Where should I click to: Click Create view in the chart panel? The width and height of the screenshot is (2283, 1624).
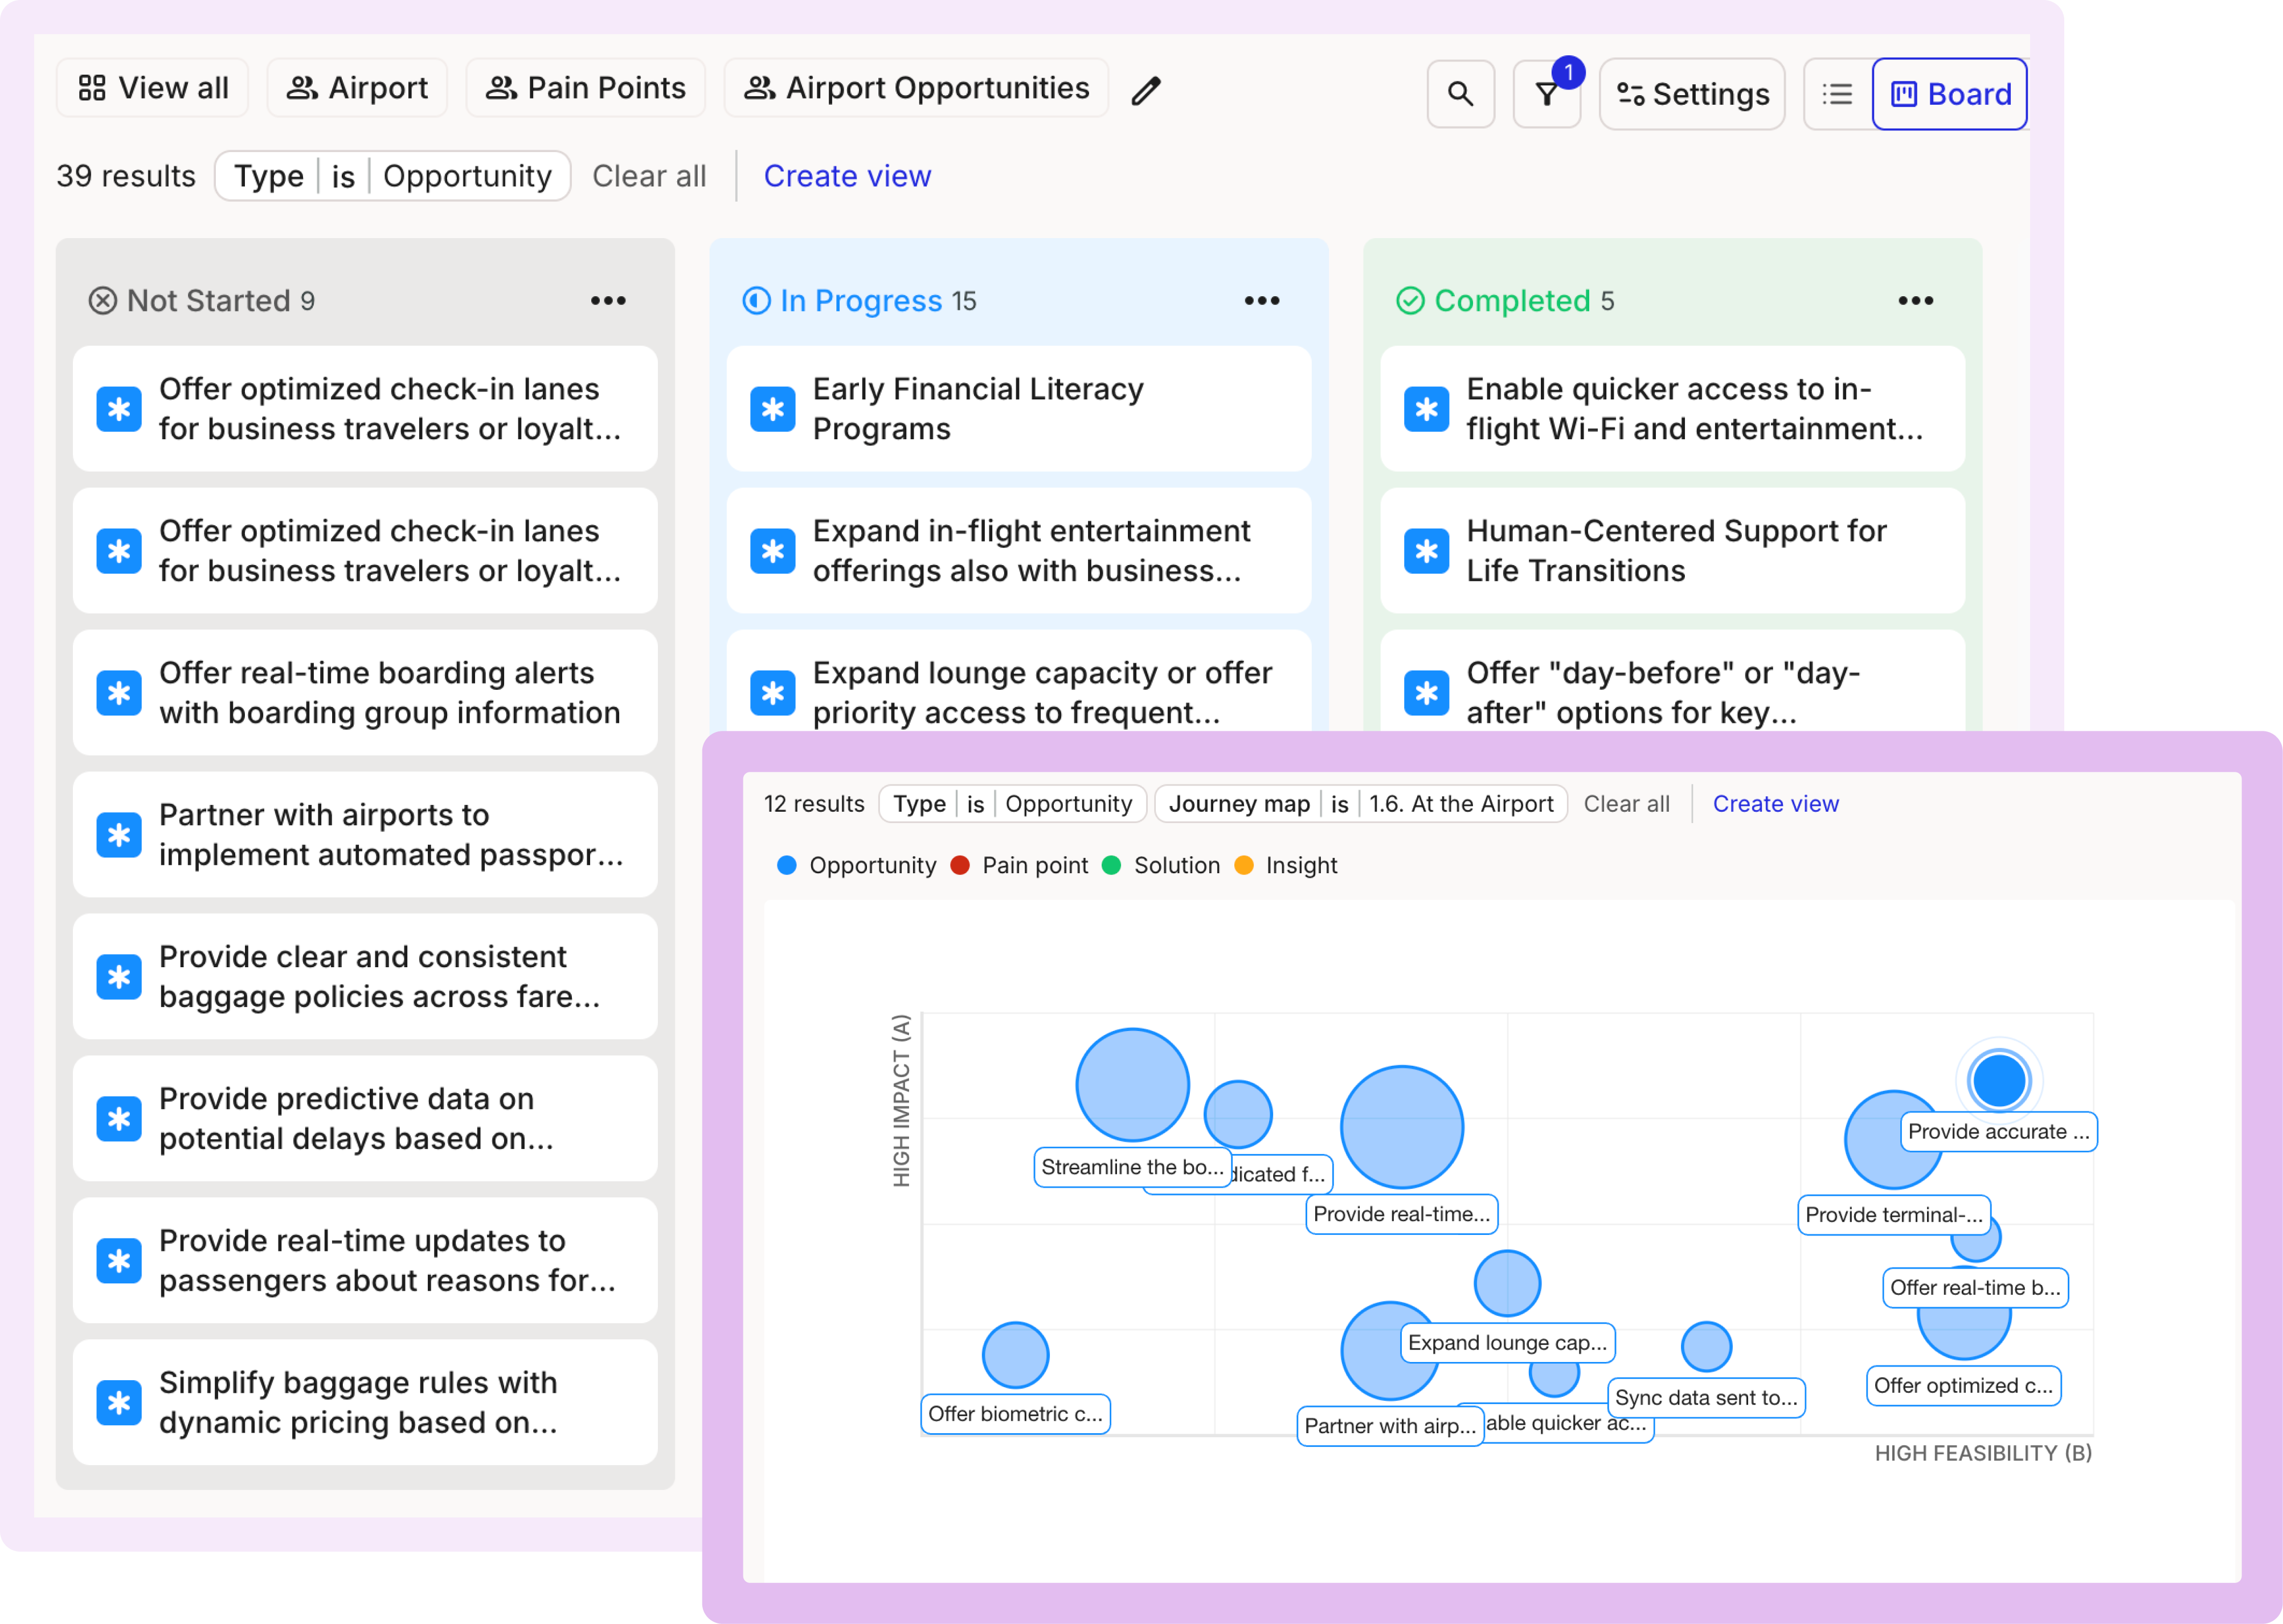pos(1775,804)
